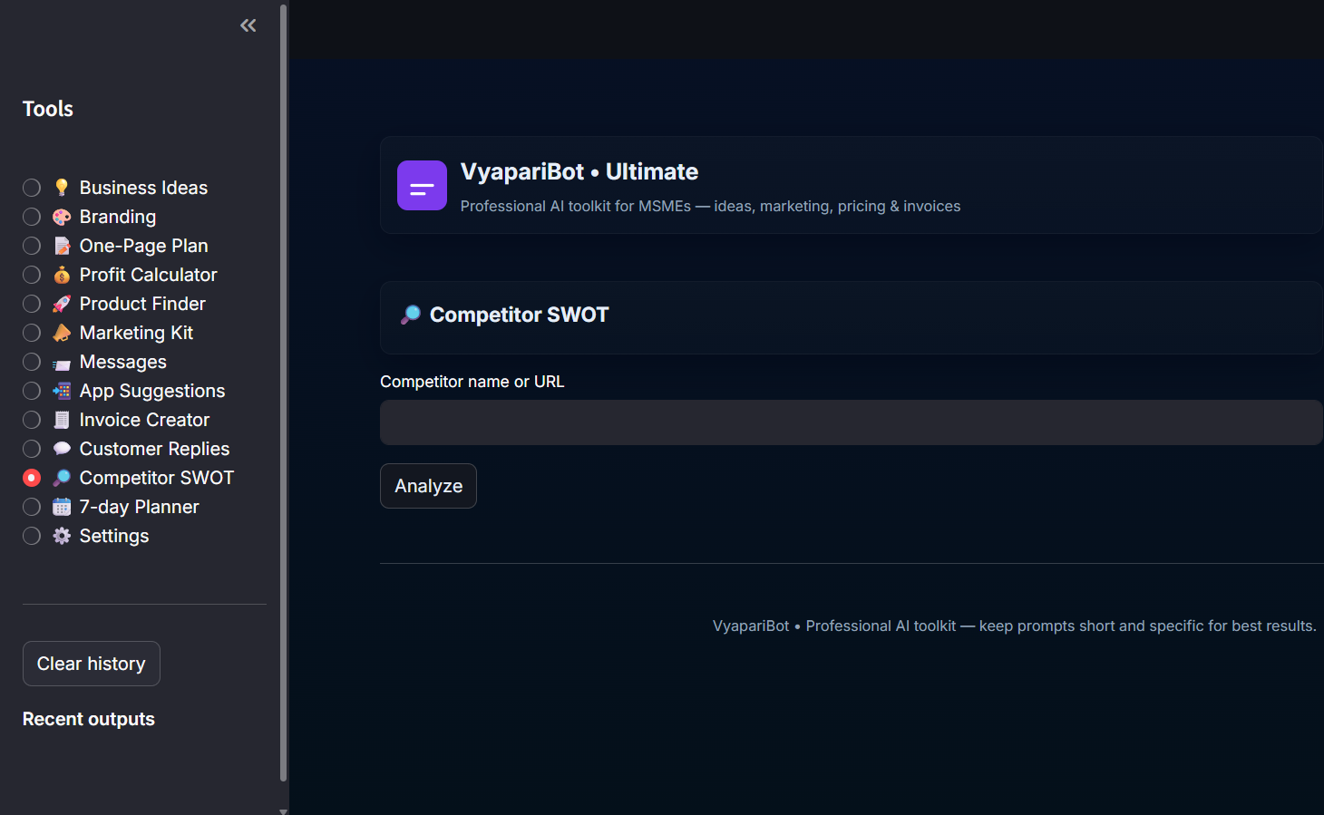The height and width of the screenshot is (815, 1324).
Task: Select the Marketing Kit radio button
Action: [32, 333]
